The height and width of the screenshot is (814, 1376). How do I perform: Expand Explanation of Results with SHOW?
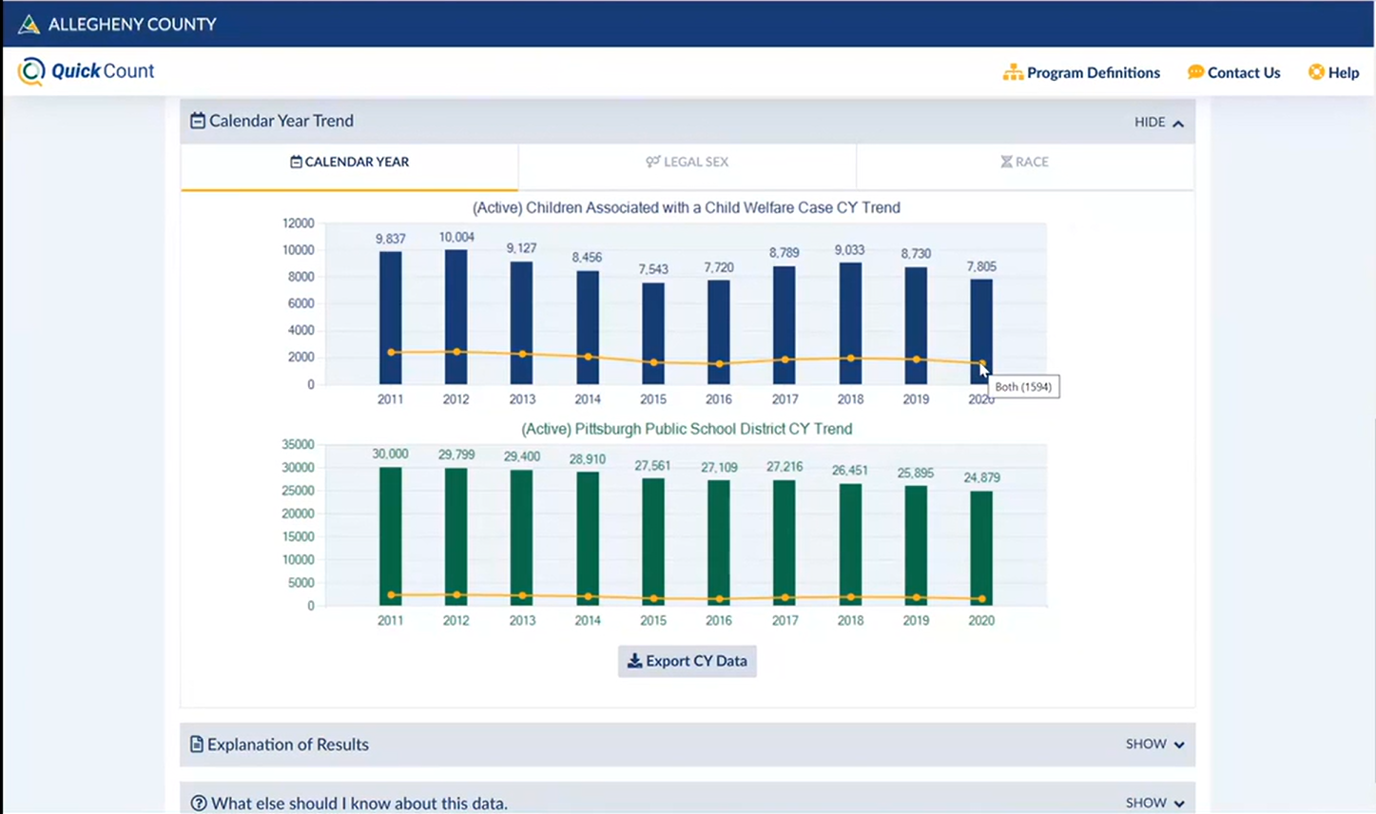(x=1154, y=745)
